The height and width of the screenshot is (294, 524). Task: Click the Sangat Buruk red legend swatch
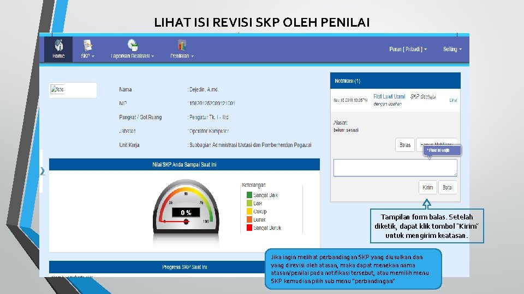click(x=249, y=228)
